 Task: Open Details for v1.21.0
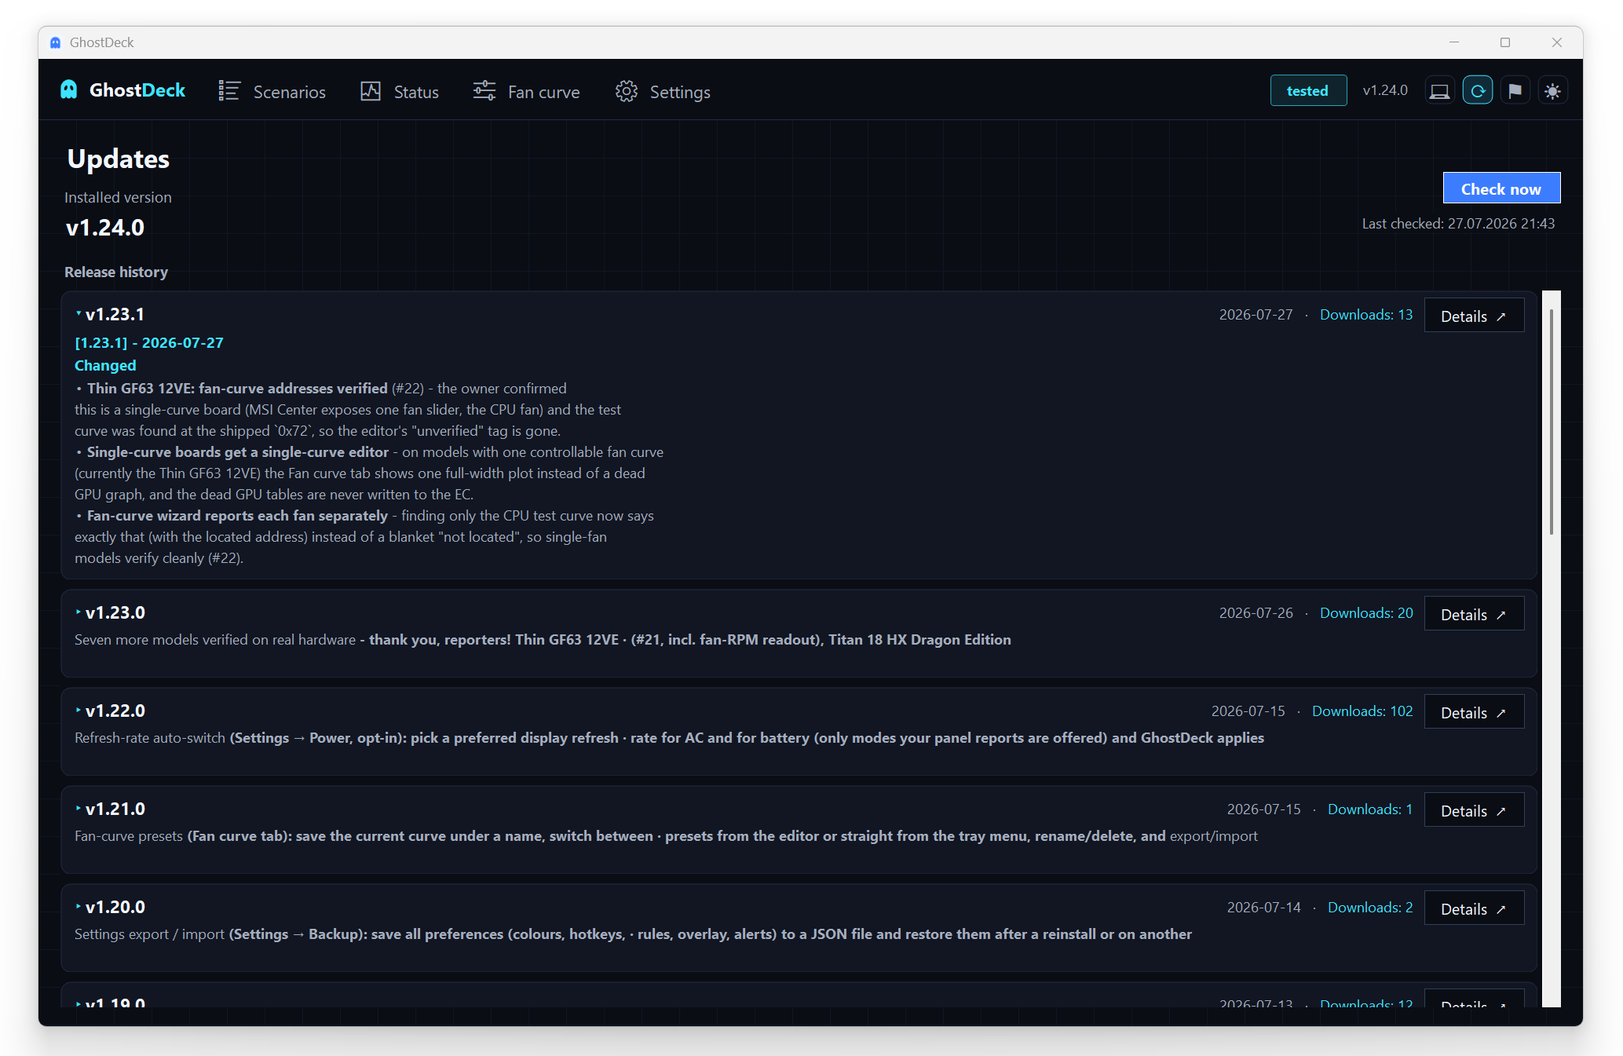(1474, 810)
